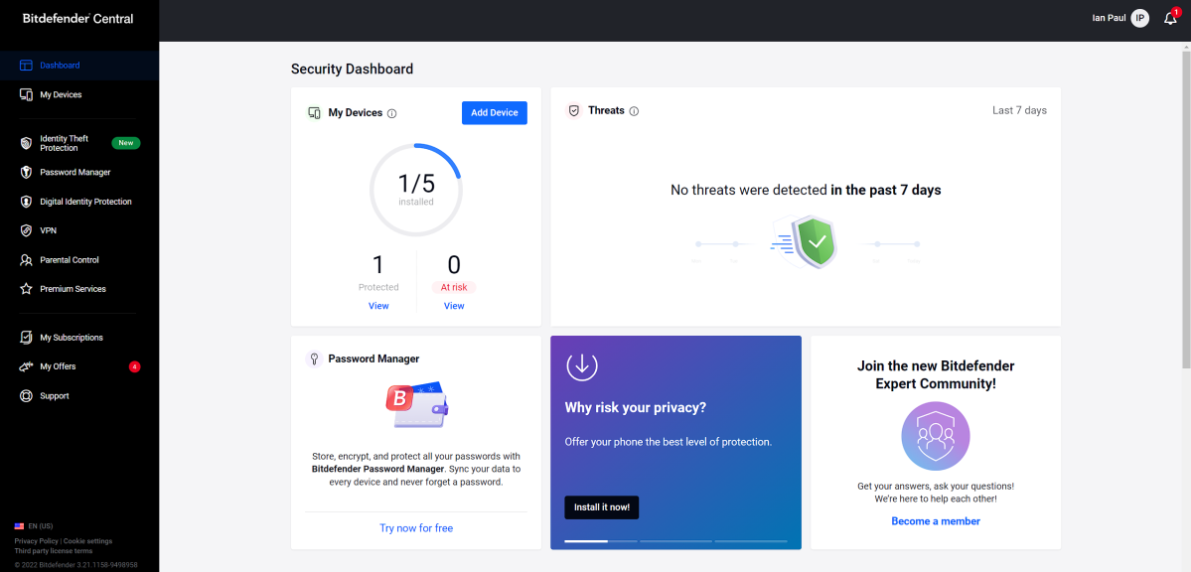Select the second promo carousel indicator
Viewport: 1191px width, 572px height.
point(676,541)
